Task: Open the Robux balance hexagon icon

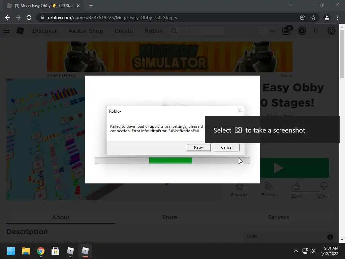Action: (302, 31)
